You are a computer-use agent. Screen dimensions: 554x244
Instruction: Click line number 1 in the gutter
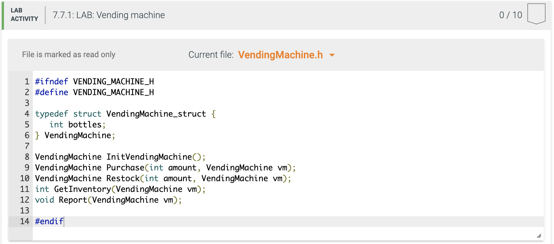[27, 81]
